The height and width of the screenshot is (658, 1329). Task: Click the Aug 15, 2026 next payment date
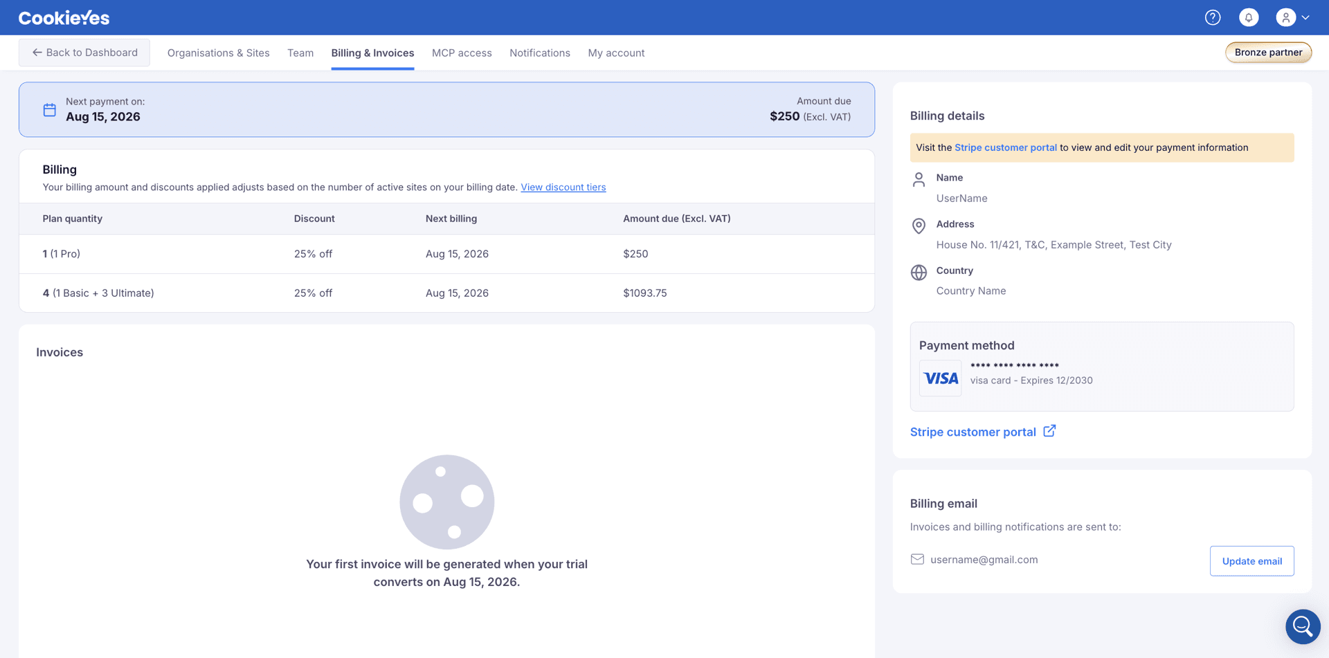point(103,117)
